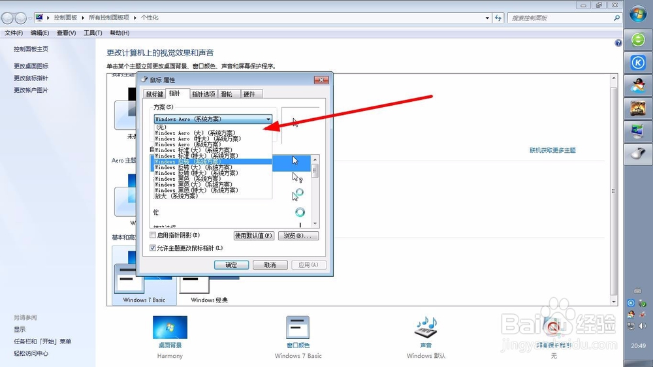Viewport: 653px width, 367px height.
Task: Select the Windows 经典 theme thumbnail
Action: [x=209, y=287]
